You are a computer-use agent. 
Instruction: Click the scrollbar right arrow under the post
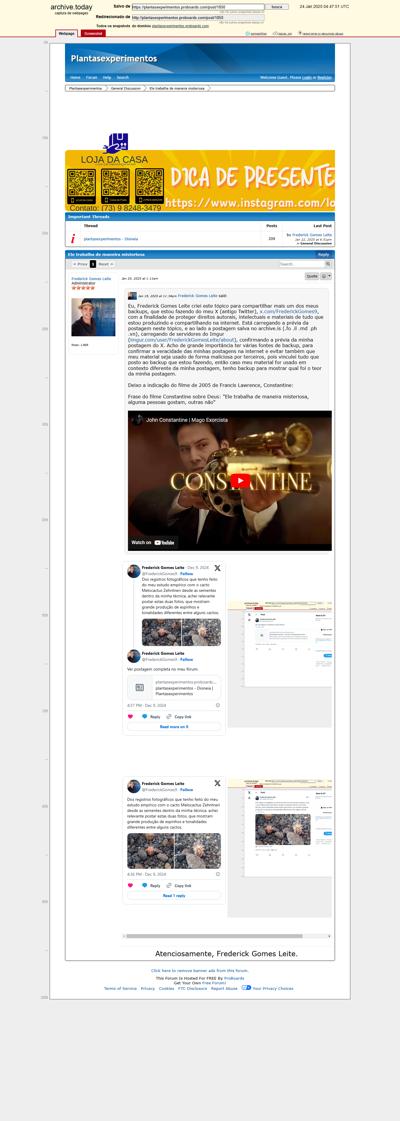pos(329,936)
